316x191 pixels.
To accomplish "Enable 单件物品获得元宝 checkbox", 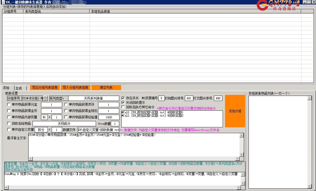I will click(x=9, y=105).
